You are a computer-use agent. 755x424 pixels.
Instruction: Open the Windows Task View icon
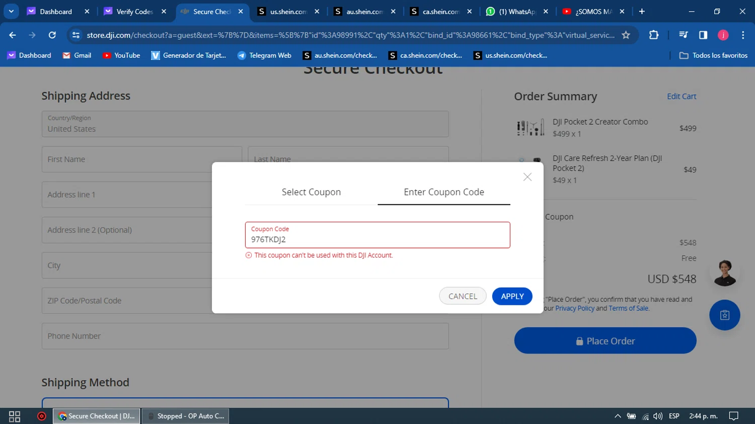[15, 416]
